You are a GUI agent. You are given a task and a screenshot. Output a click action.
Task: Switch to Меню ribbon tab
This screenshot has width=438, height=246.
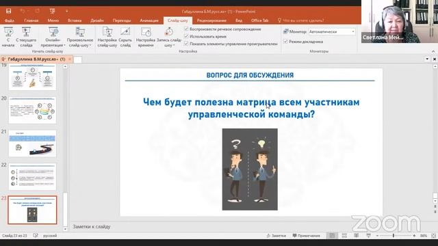[53, 20]
